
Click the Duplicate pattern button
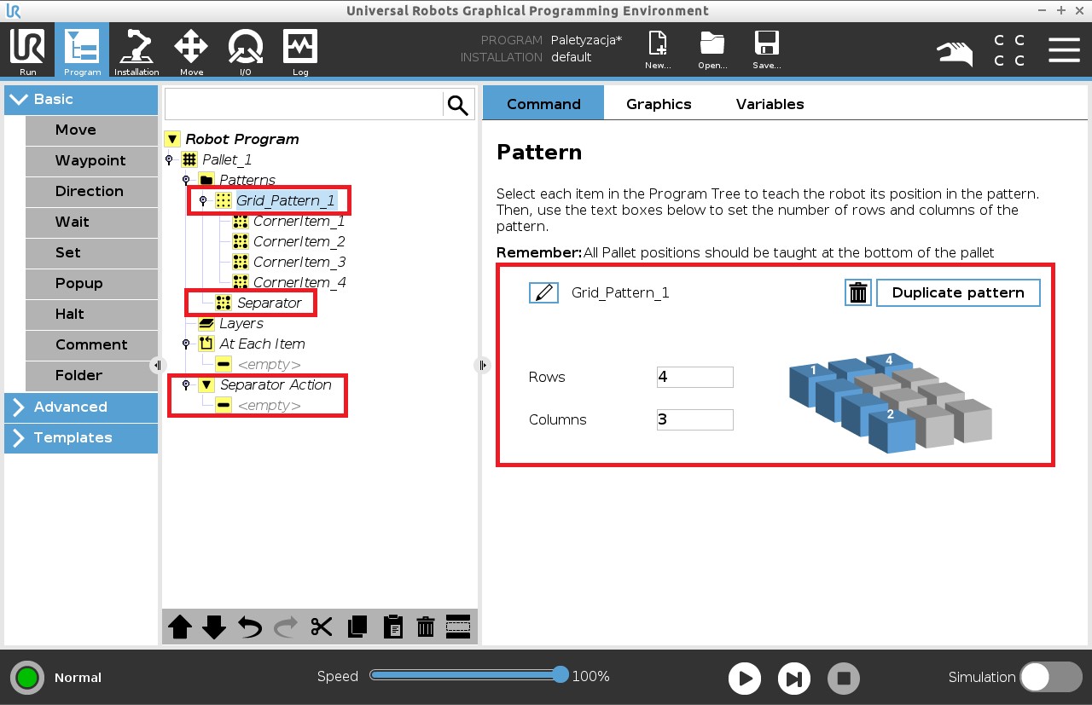point(958,292)
